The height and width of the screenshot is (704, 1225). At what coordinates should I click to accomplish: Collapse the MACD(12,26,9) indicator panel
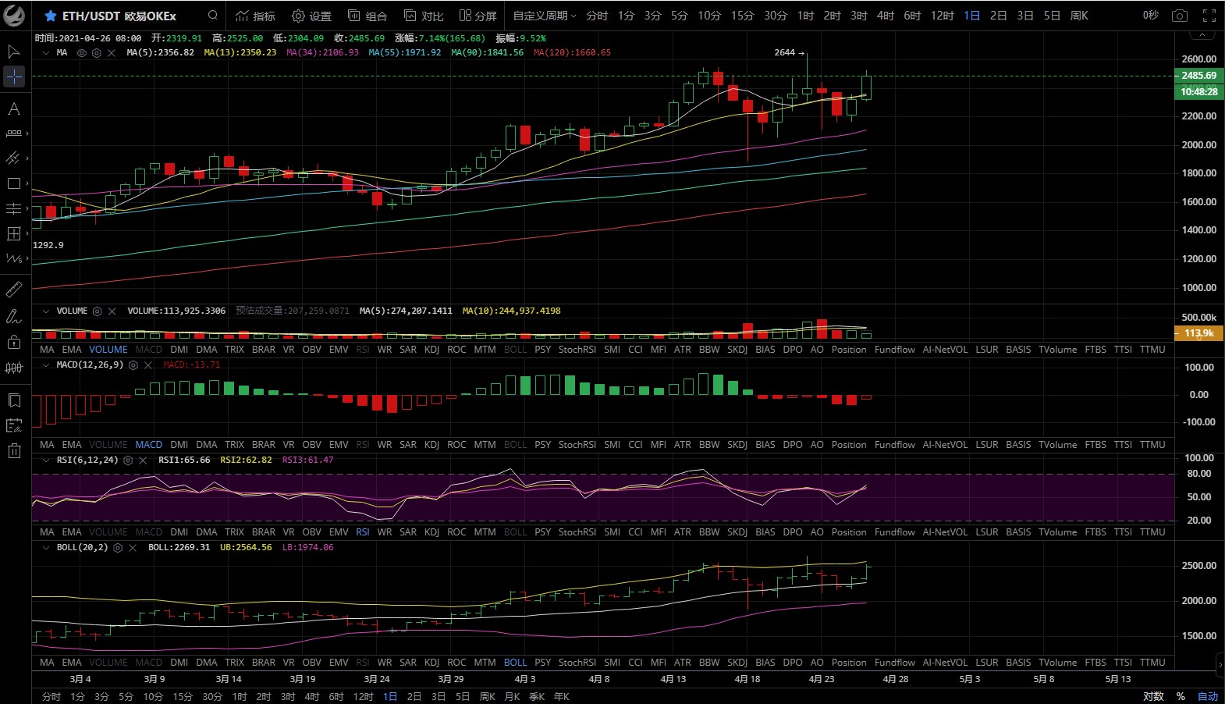(x=46, y=365)
